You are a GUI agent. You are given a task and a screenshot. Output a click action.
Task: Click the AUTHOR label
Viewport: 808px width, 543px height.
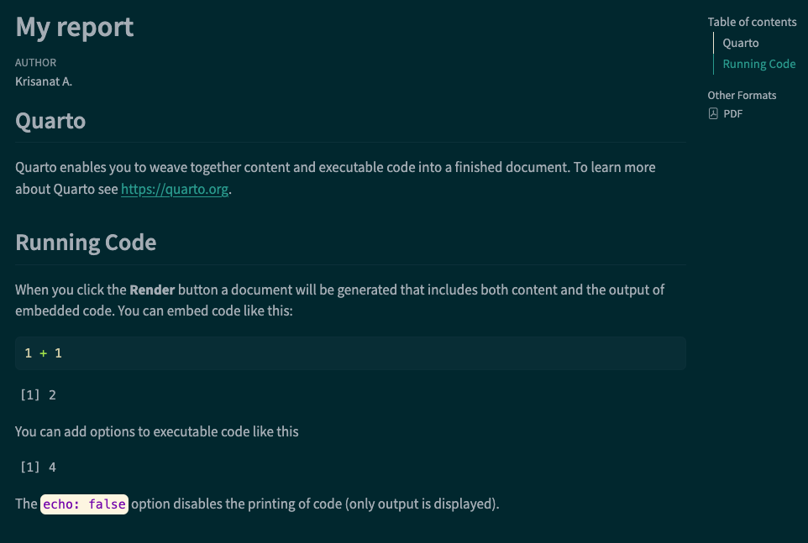pyautogui.click(x=36, y=63)
